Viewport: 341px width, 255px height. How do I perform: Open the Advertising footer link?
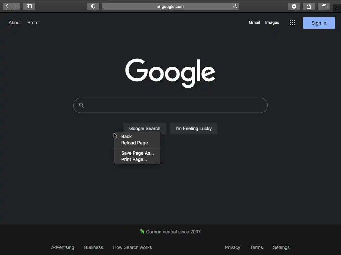(63, 247)
